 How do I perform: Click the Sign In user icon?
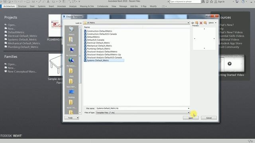pyautogui.click(x=216, y=2)
